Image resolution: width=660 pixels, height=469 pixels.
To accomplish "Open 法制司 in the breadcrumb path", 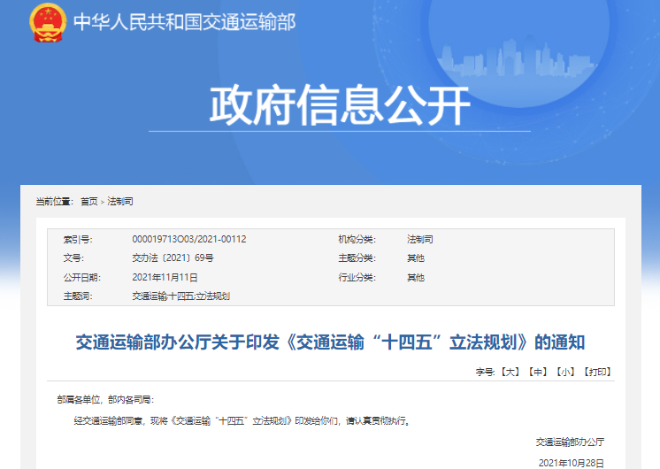I will point(120,202).
